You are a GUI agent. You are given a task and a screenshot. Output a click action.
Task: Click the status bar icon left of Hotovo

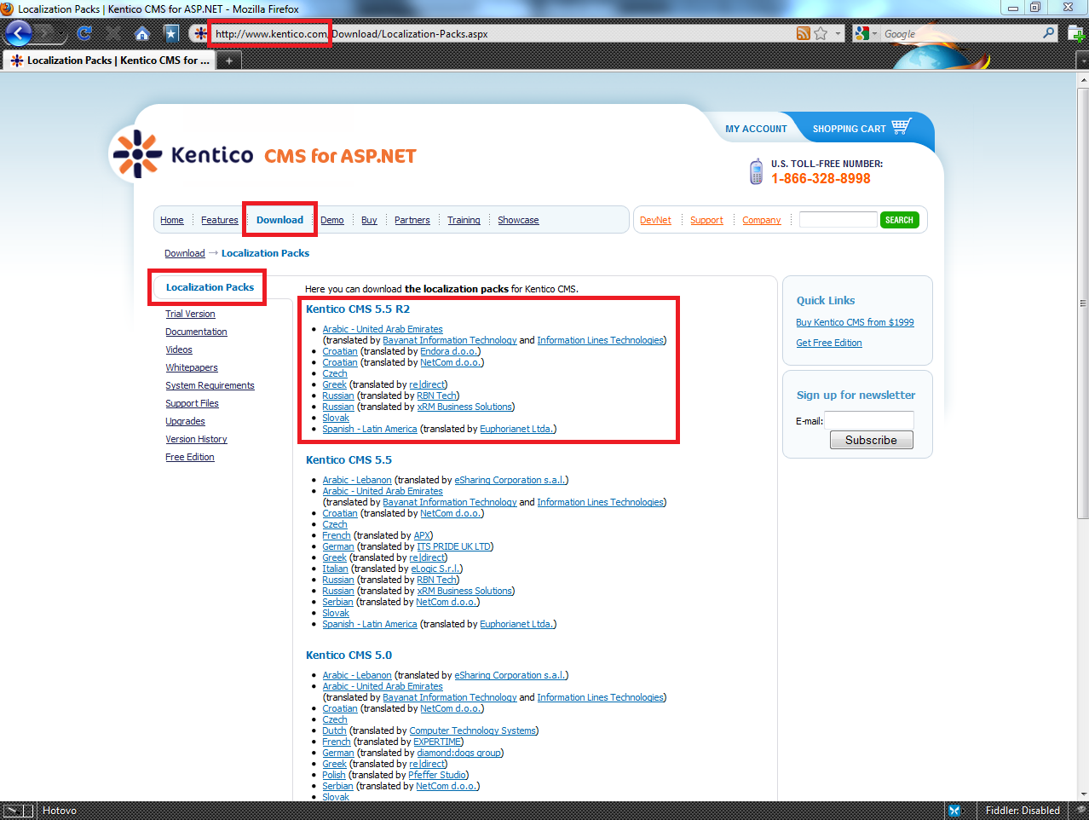18,810
